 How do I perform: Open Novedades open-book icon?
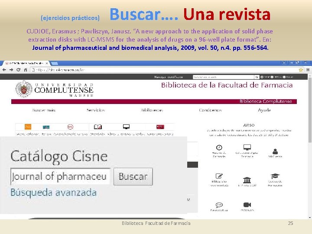tap(97, 127)
